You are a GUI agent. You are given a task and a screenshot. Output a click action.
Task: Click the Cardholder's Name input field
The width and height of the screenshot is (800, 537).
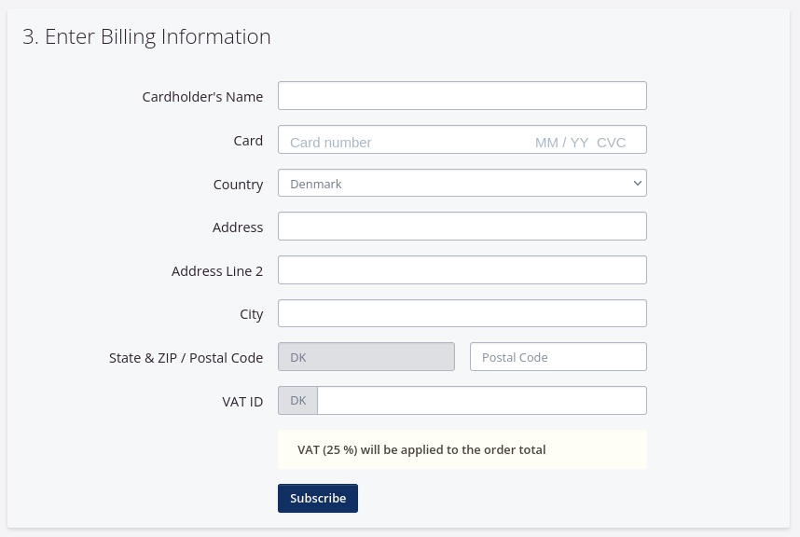[x=462, y=96]
